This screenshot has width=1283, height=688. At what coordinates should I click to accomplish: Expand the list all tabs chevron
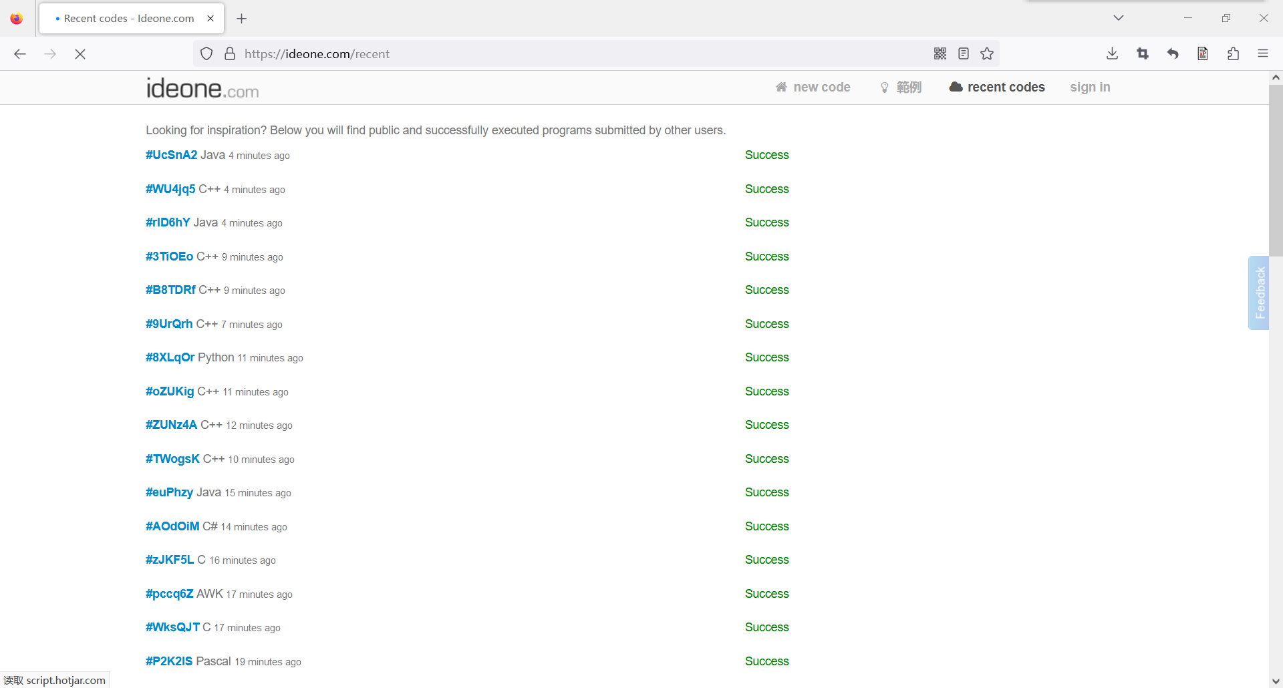click(1119, 18)
